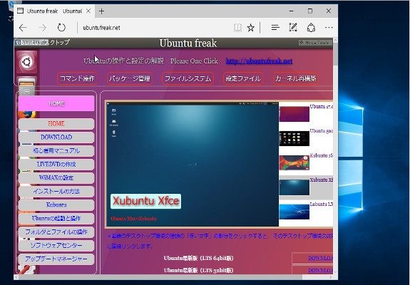Screen dimensions: 410x285
Task: Click DOWNLOAD link for LTS 64bit版
Action: tap(320, 258)
